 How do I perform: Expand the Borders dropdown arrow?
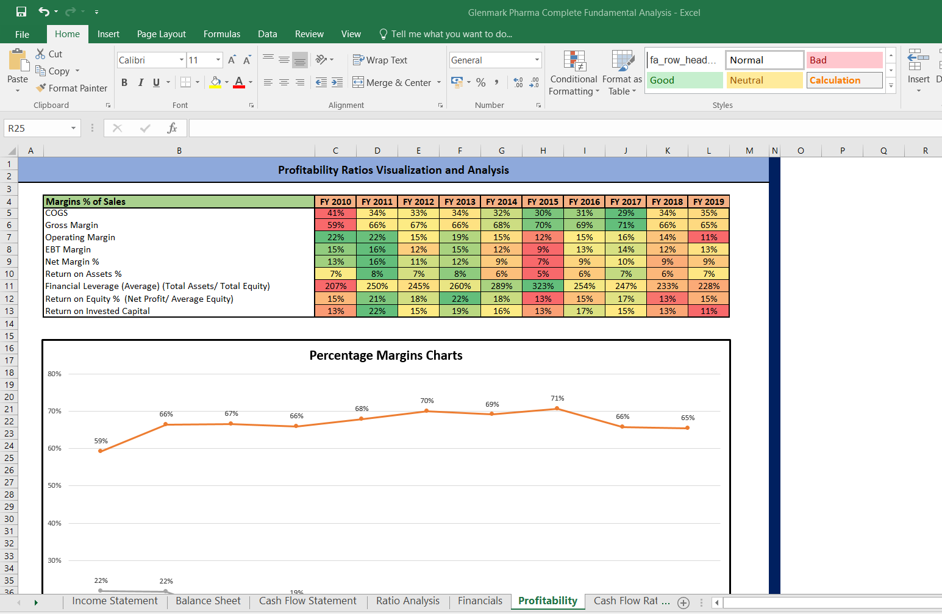(x=198, y=82)
